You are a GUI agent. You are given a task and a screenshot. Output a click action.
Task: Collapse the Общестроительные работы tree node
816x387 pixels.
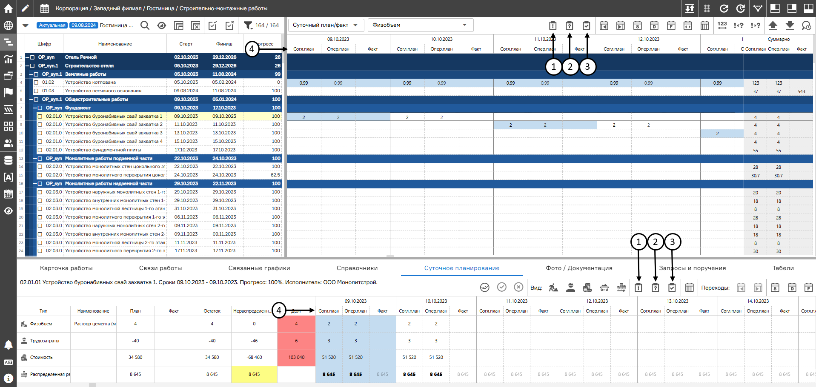[31, 100]
